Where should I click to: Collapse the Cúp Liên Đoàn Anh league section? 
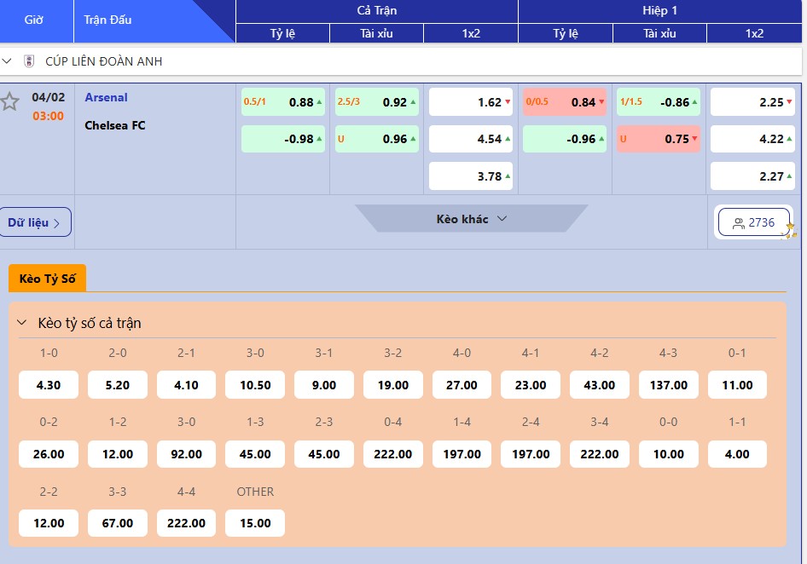(8, 61)
